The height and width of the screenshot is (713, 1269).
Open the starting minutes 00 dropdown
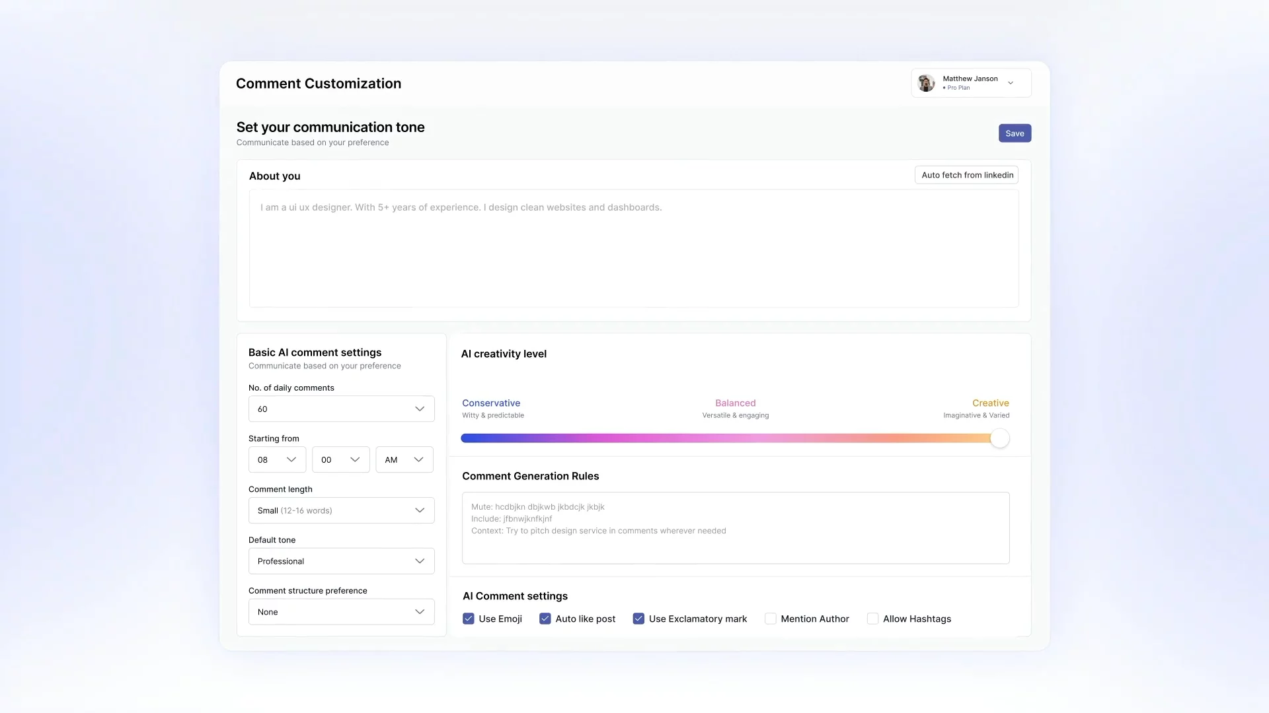340,459
